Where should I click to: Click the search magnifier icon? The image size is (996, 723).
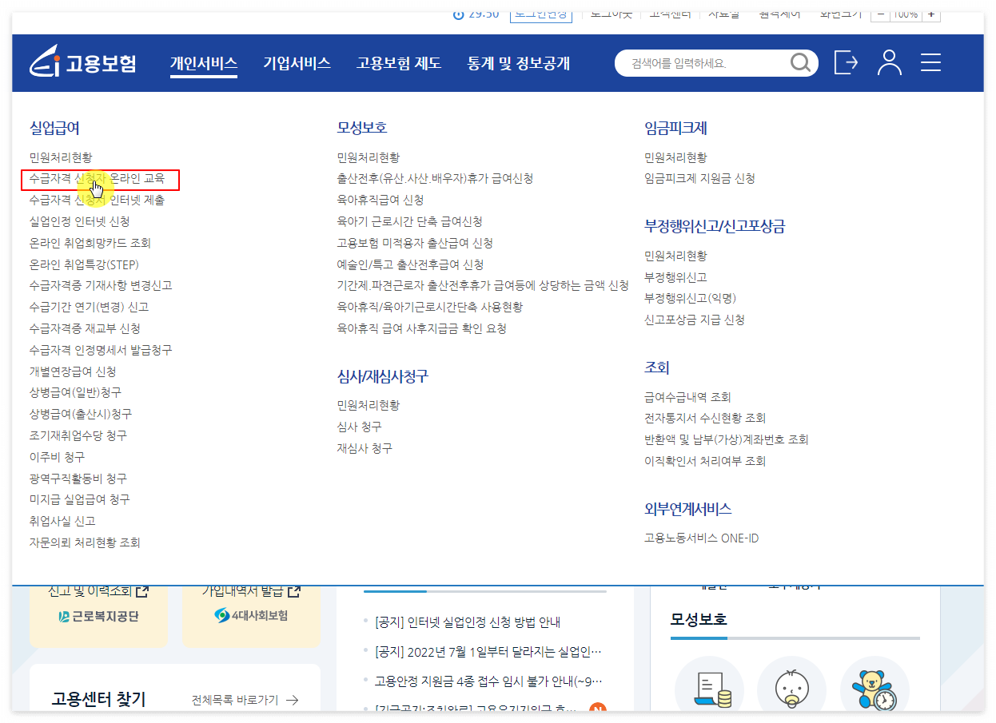tap(800, 62)
